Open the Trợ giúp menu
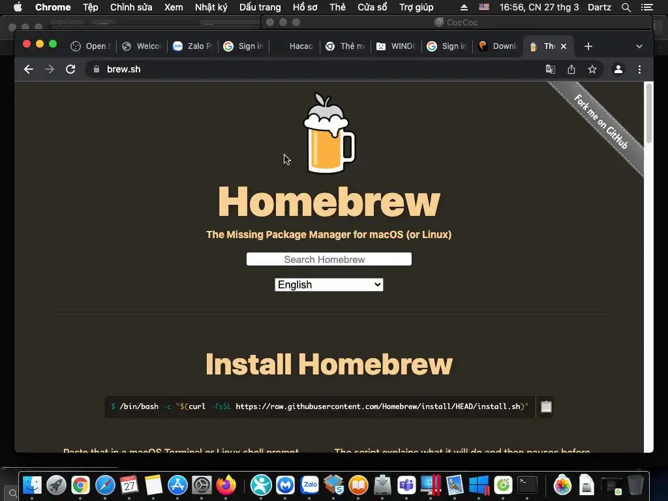Screen dimensions: 668x501 [416, 7]
